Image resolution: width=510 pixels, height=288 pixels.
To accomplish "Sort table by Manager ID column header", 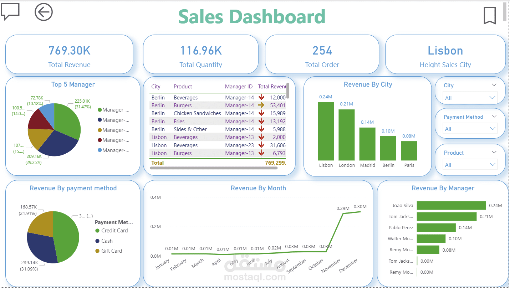I will click(239, 87).
